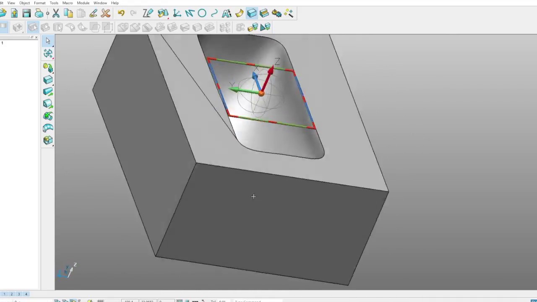Save the model with floppy disk icon

[26, 13]
